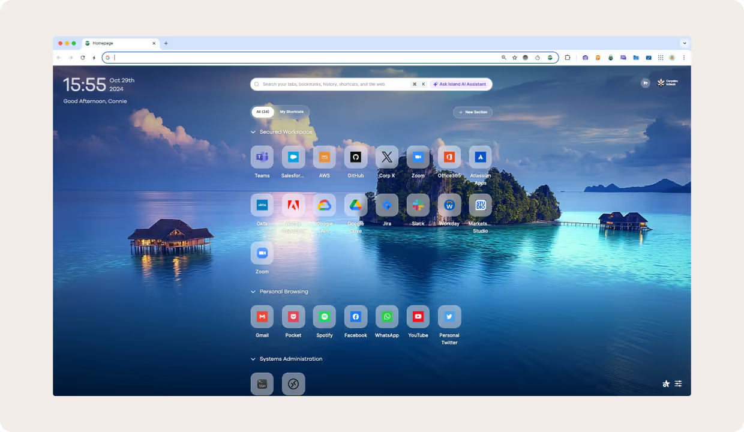
Task: Click Ask Island AI Assistant button
Action: point(460,84)
